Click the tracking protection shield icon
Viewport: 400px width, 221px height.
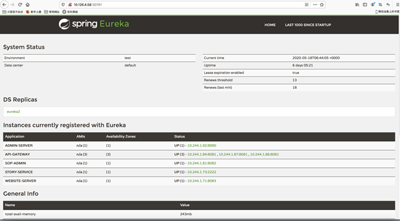(x=63, y=5)
